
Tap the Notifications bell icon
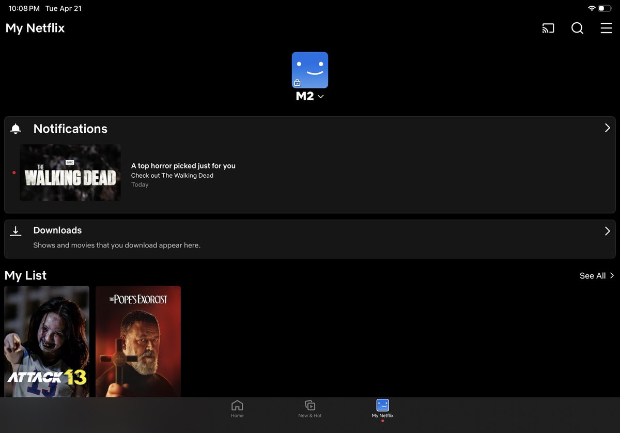(x=16, y=129)
